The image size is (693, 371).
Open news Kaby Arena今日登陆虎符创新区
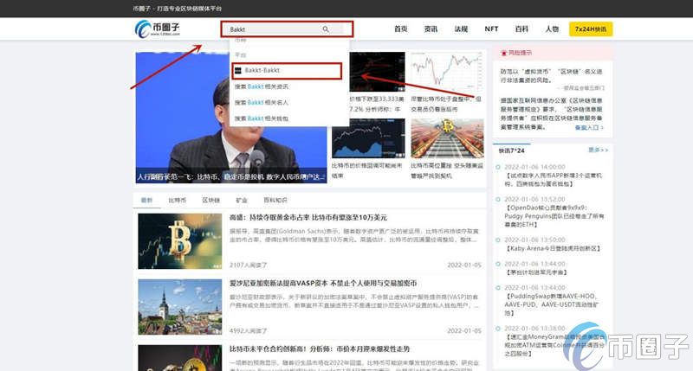pos(554,249)
